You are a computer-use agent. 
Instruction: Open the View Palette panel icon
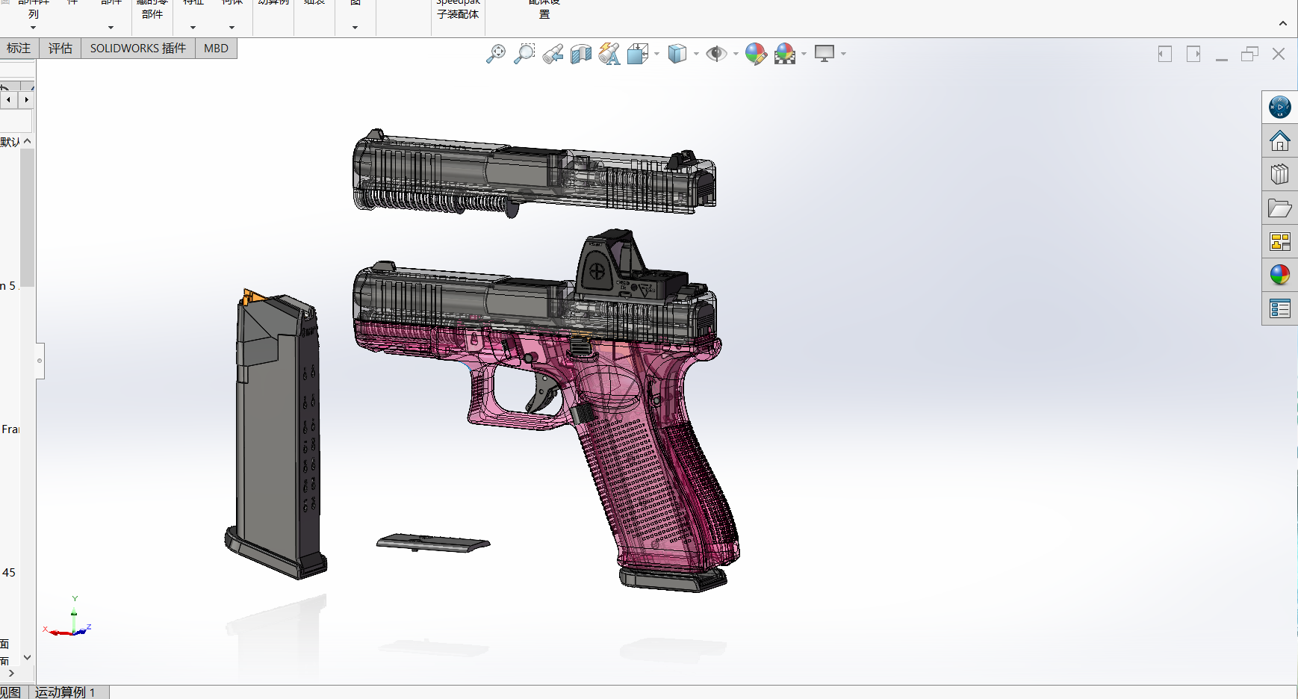(1280, 241)
